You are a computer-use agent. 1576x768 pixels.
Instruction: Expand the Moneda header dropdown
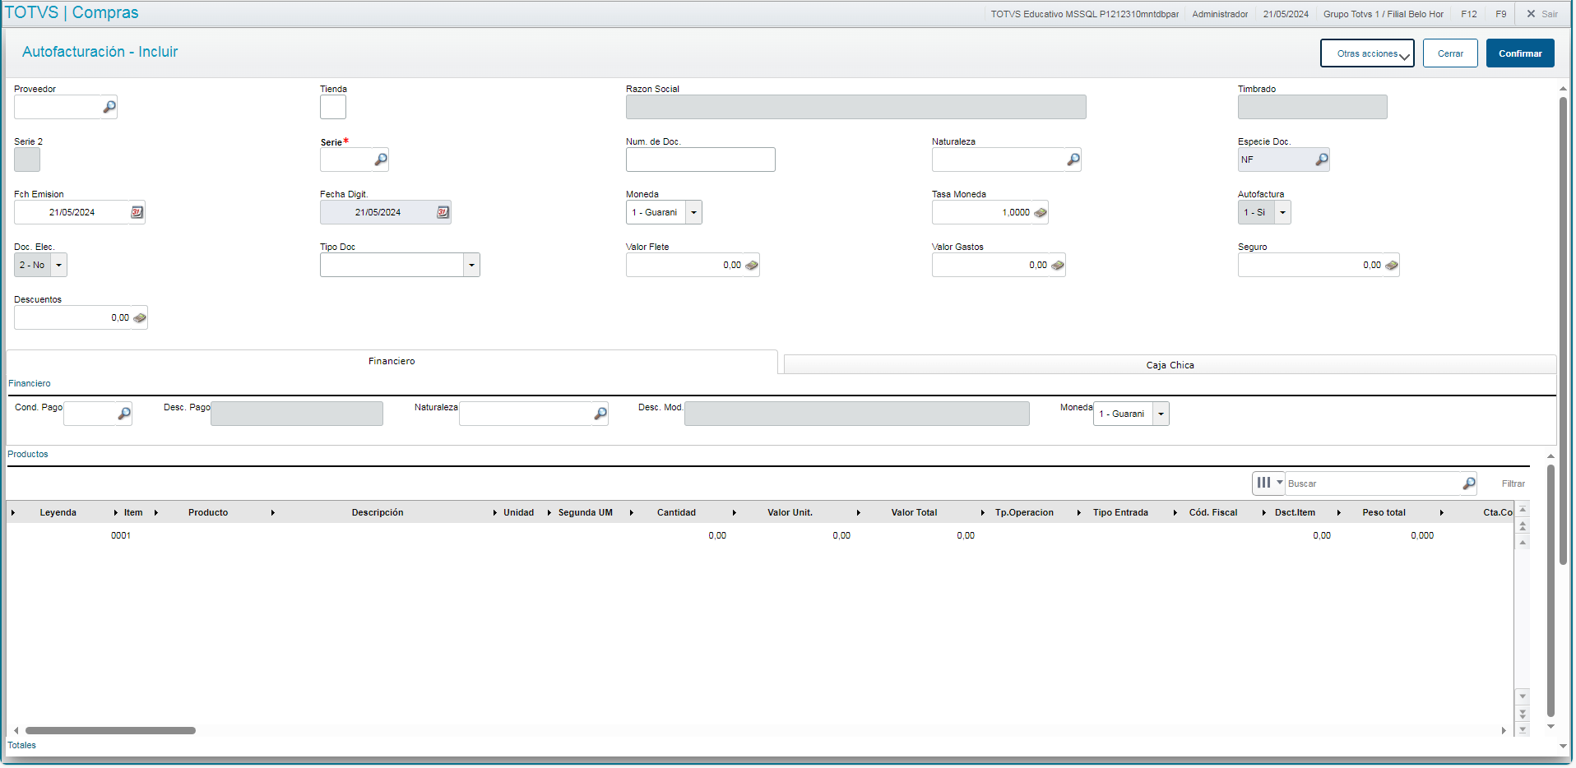pyautogui.click(x=694, y=212)
